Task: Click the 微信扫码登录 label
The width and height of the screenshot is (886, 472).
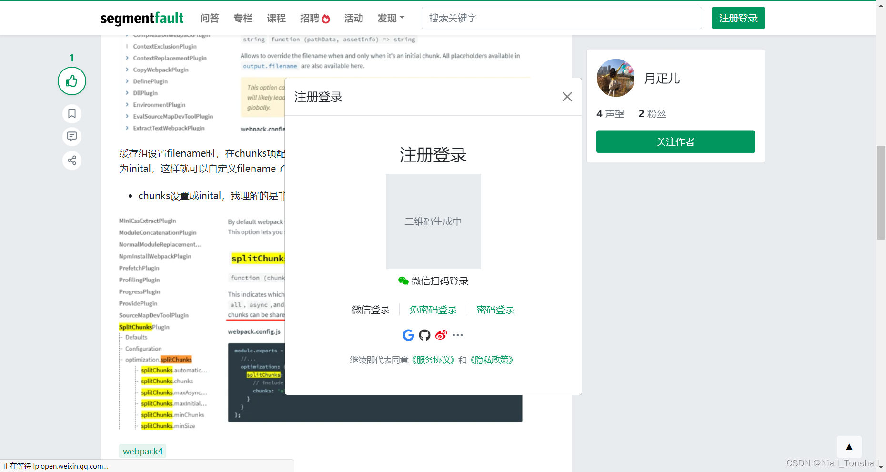Action: point(433,281)
